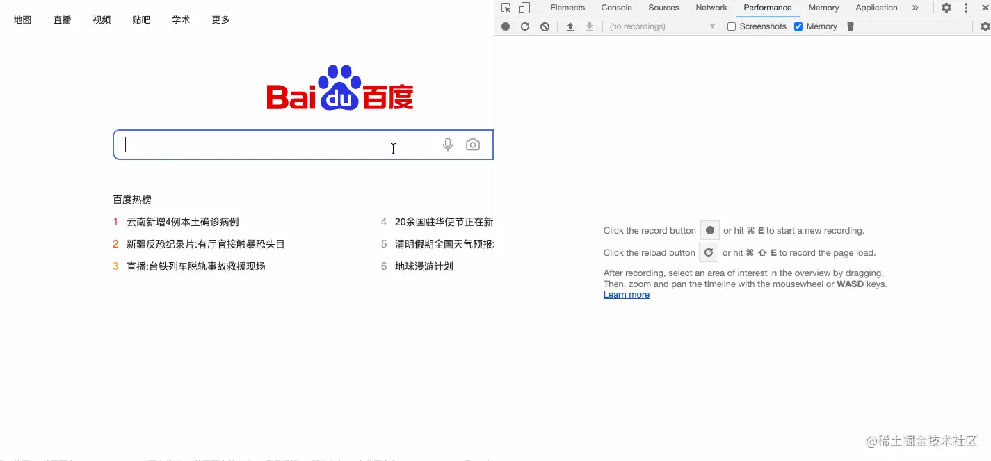The width and height of the screenshot is (991, 461).
Task: Open hot item 云南新增4例本土确诊病例
Action: click(x=183, y=222)
